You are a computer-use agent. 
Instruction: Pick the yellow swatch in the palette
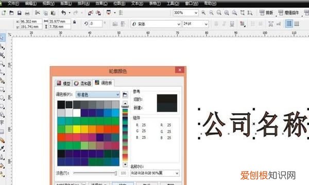pyautogui.click(x=77, y=129)
